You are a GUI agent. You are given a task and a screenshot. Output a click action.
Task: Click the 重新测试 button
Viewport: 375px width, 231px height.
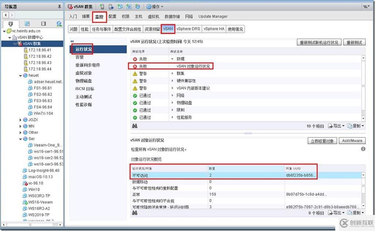[x=354, y=43]
